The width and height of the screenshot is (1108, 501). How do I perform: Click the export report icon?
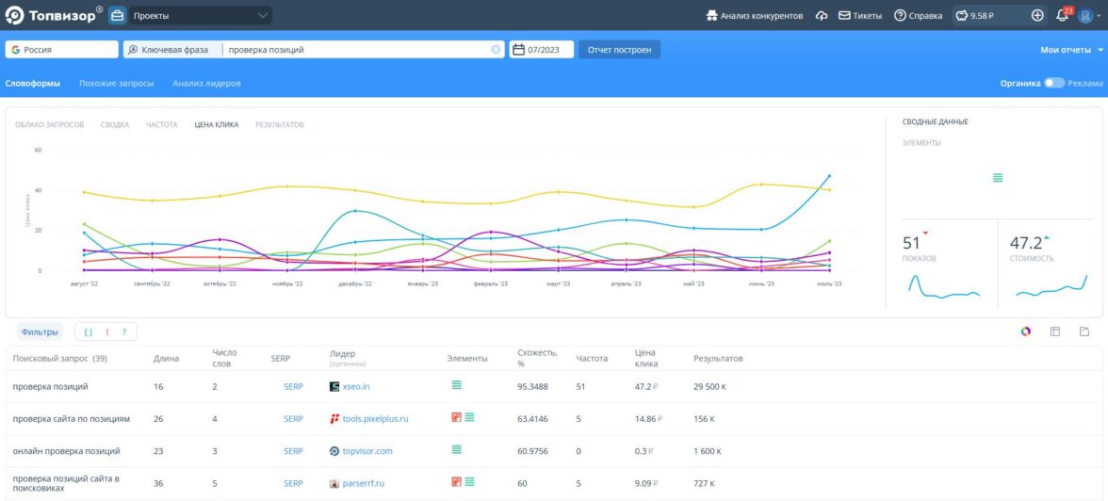pos(1084,331)
